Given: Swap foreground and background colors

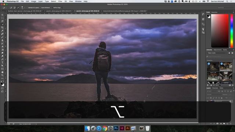Looking at the screenshot, I should (3, 81).
